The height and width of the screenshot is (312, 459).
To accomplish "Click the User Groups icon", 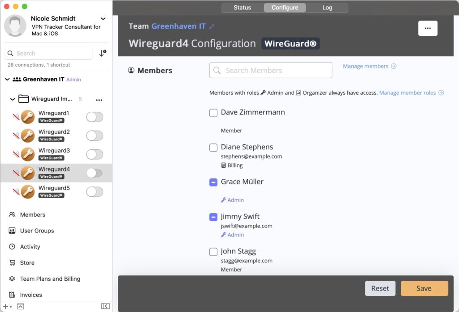I will (12, 231).
